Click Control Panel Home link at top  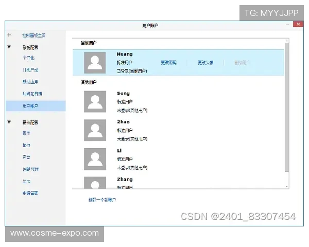click(x=33, y=35)
